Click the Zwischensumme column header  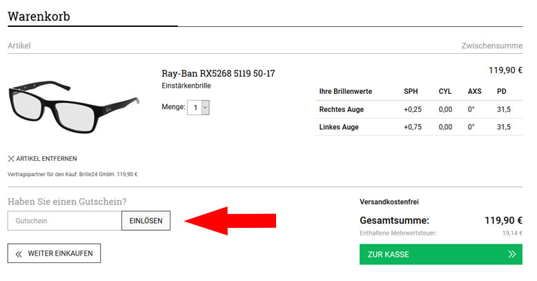(x=492, y=46)
